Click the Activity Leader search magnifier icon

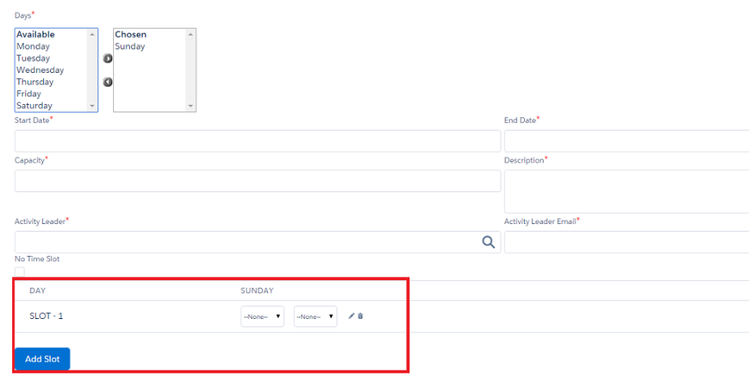point(488,242)
